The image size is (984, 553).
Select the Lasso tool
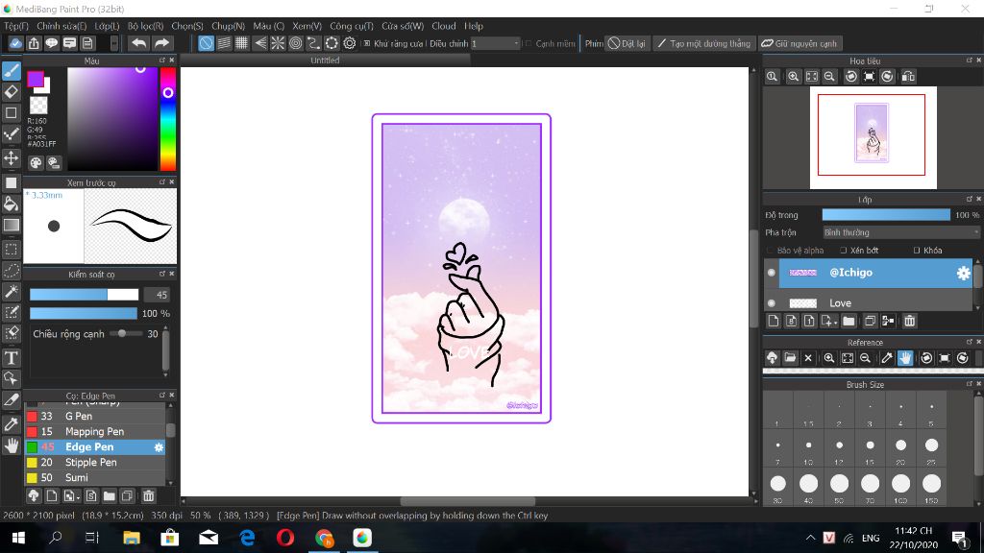pyautogui.click(x=12, y=270)
